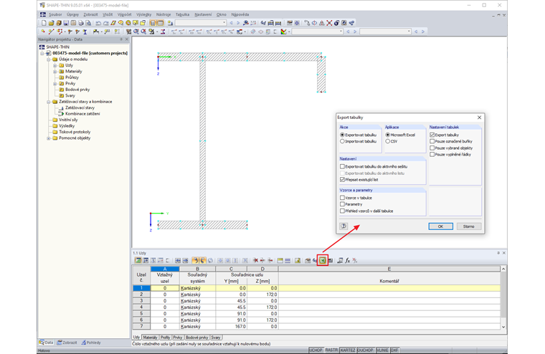Switch to the Bodové prvky table tab
Screen dimensions: 545x354
click(x=196, y=338)
